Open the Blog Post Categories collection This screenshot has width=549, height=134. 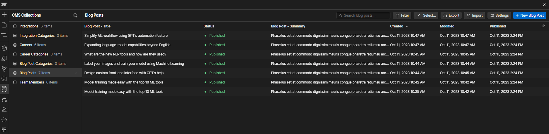tap(45, 64)
